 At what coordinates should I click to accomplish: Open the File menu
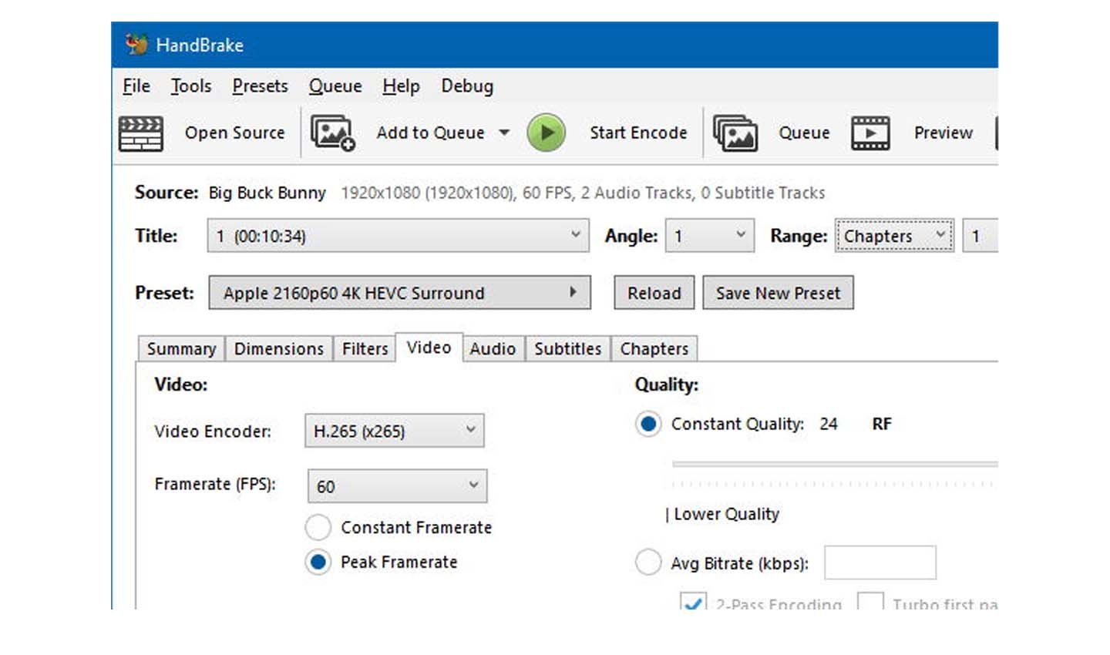coord(136,86)
